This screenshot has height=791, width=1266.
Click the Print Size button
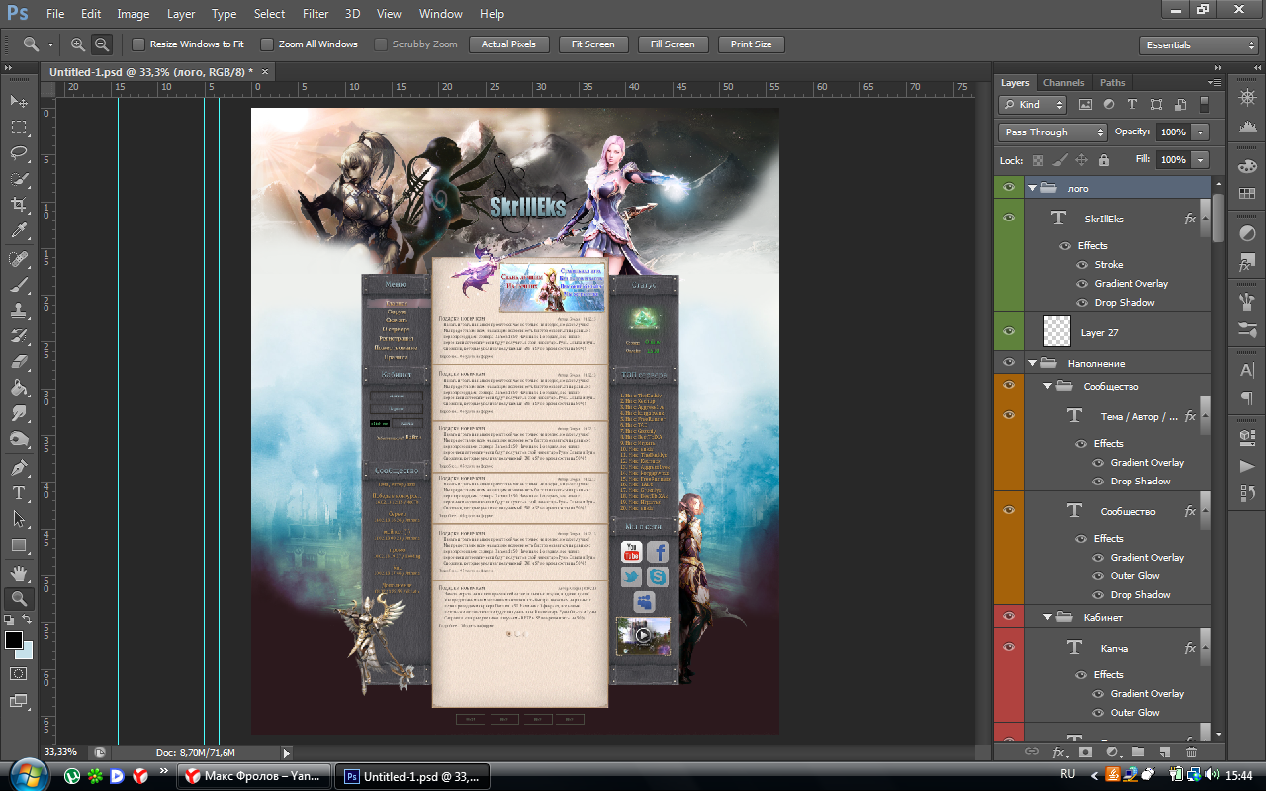pyautogui.click(x=752, y=44)
